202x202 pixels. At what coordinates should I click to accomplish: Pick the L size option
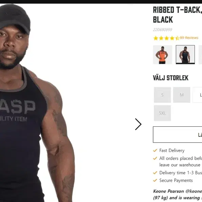coord(197,95)
